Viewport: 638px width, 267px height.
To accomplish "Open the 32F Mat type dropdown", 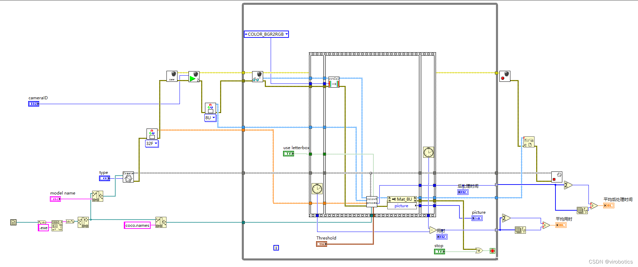I will click(152, 144).
